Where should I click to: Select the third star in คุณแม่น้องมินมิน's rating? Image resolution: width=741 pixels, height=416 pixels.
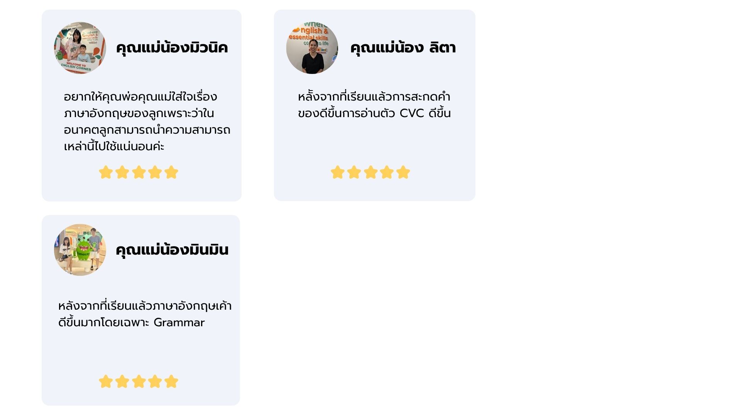point(139,381)
